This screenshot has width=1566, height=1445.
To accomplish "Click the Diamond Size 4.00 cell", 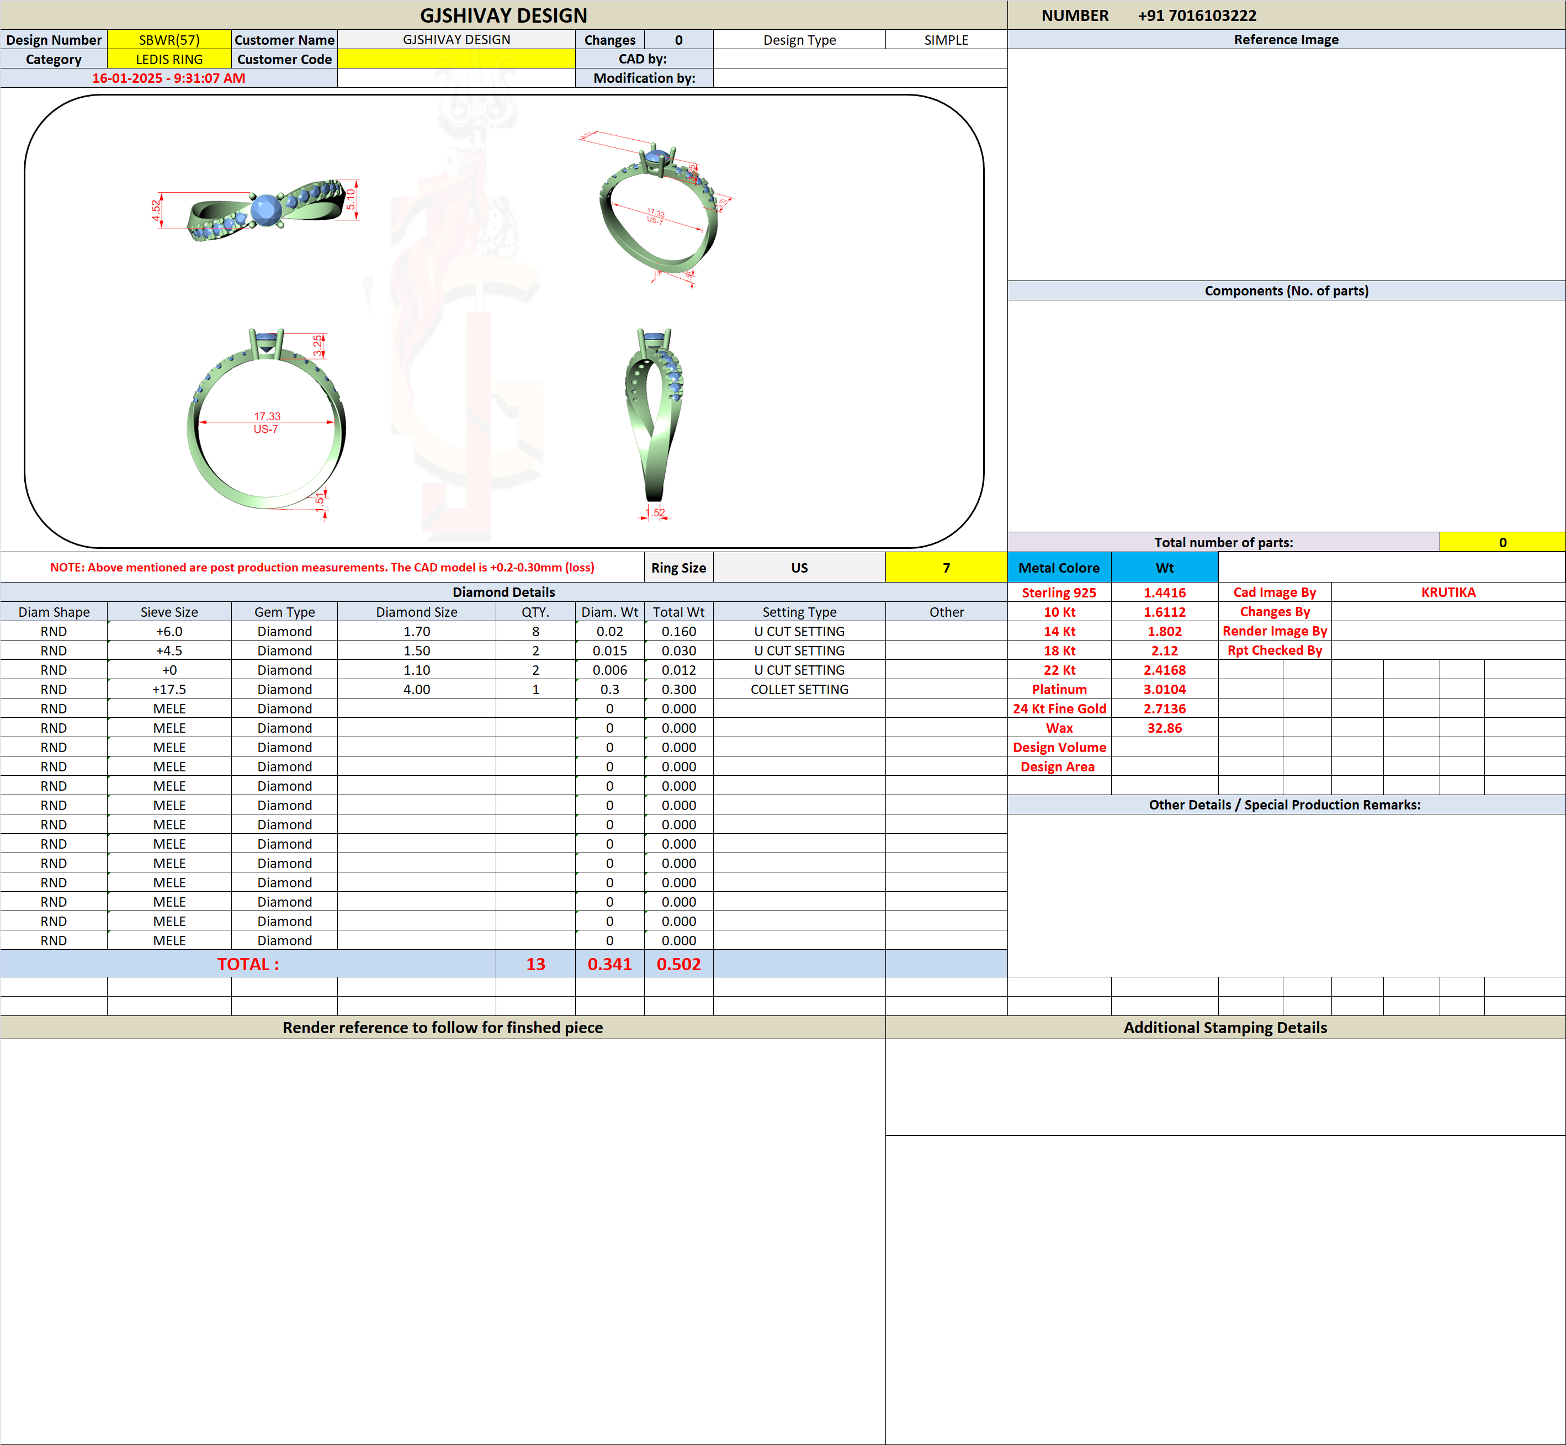I will click(417, 690).
